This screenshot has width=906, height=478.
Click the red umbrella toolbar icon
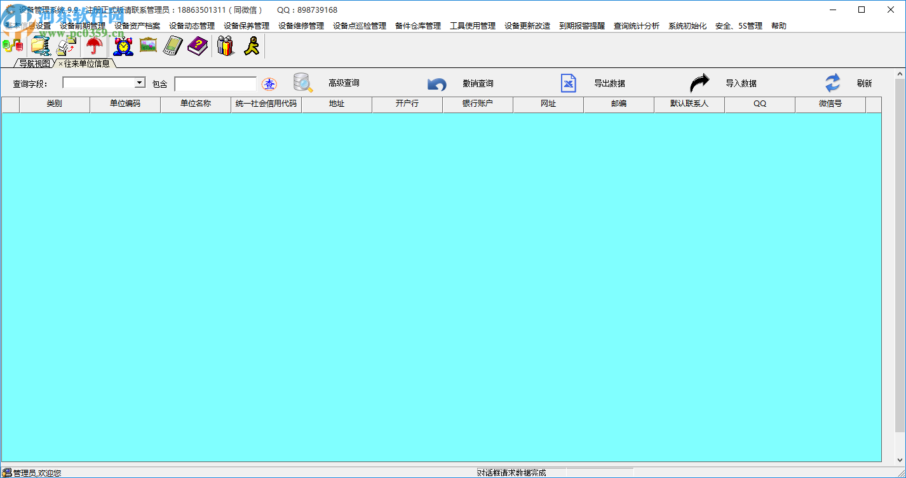pyautogui.click(x=94, y=46)
